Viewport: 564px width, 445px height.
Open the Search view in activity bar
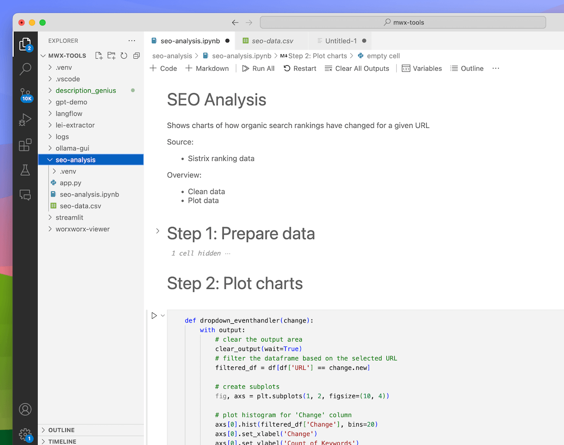[25, 70]
